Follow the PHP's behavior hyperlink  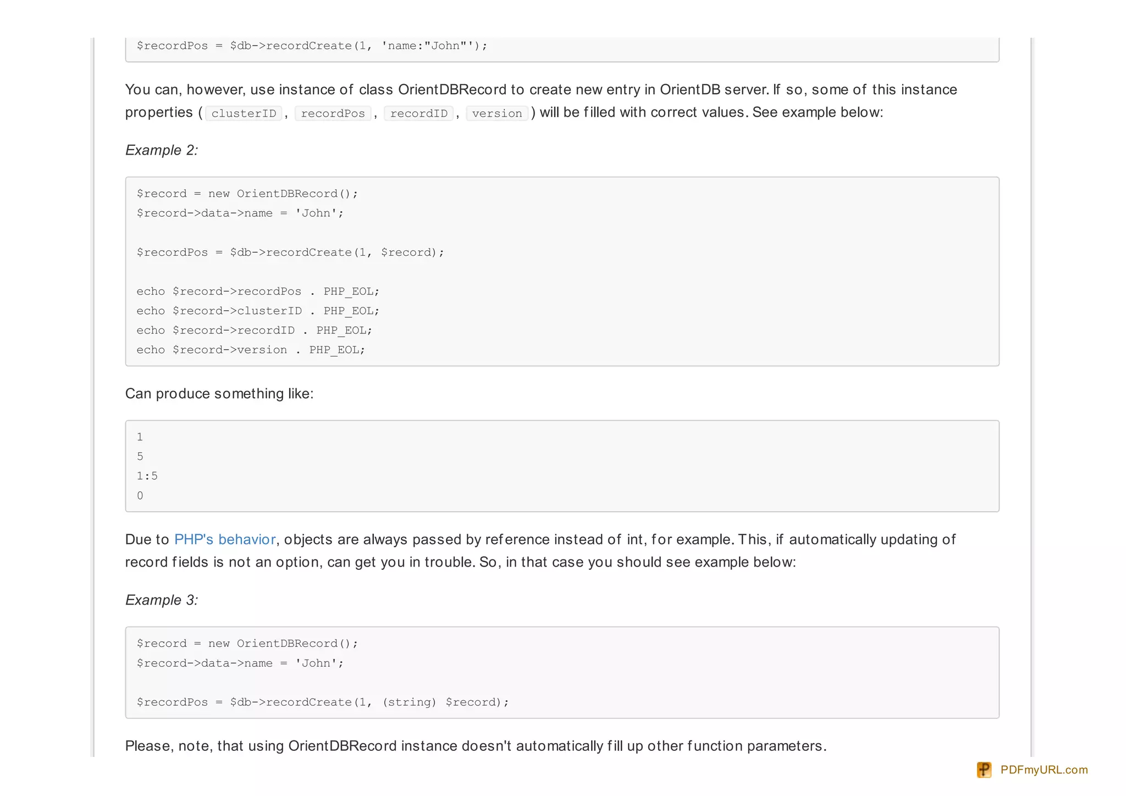point(225,539)
